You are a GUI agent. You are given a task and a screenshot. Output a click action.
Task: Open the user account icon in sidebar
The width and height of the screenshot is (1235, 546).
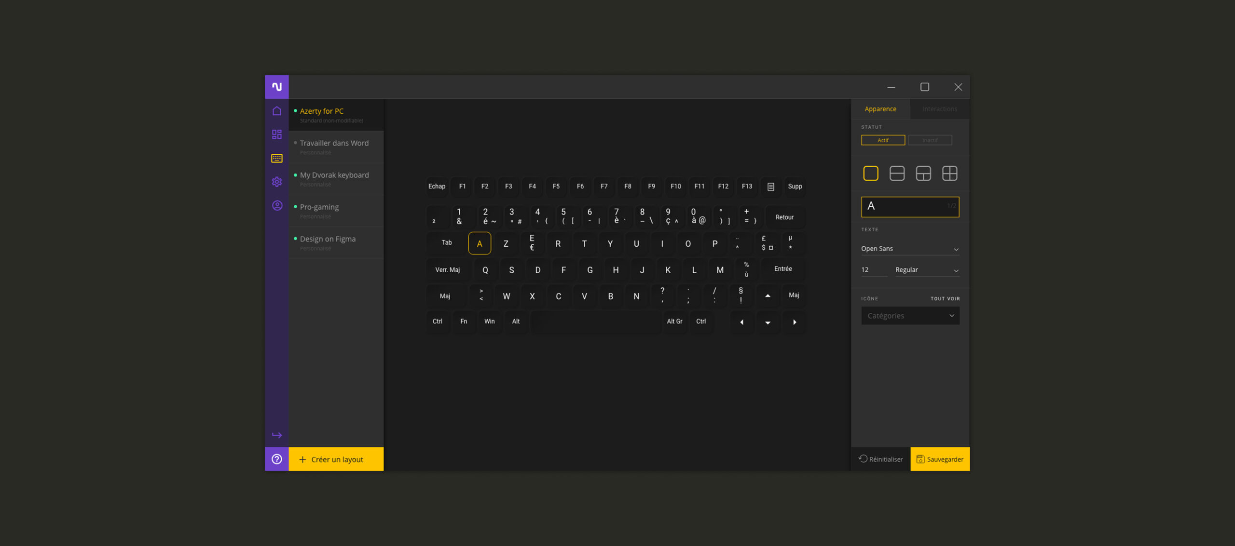(276, 206)
